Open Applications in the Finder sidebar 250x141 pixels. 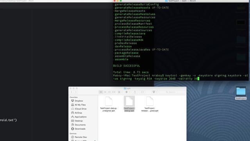pyautogui.click(x=80, y=117)
